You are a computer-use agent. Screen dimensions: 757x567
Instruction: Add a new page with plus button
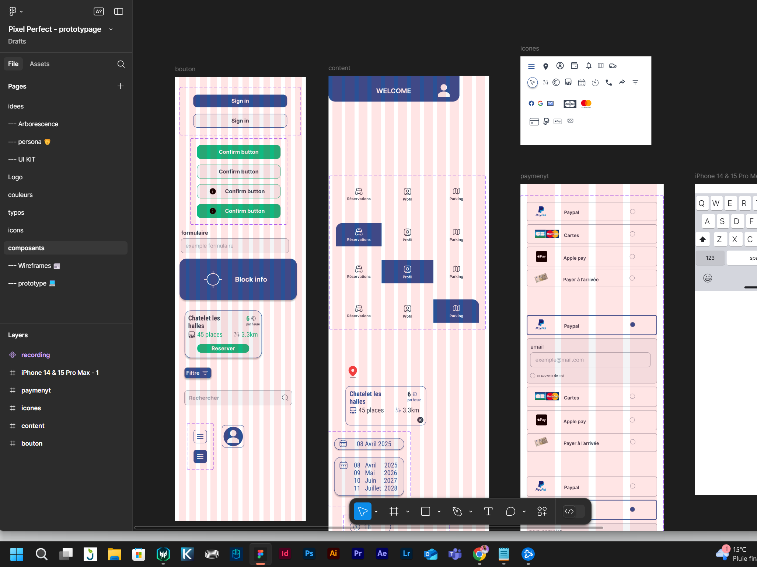click(121, 86)
